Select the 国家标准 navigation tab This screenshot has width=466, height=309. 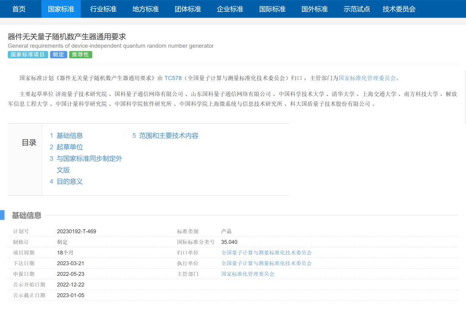point(61,9)
